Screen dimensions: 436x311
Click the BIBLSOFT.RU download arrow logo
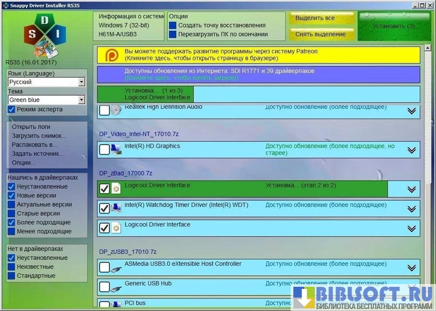[304, 297]
